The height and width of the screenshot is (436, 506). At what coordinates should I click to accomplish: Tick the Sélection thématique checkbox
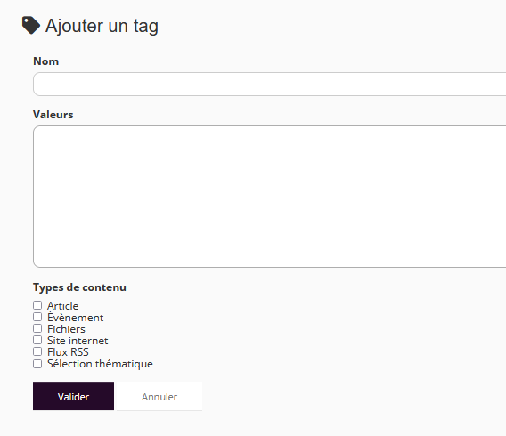[37, 364]
